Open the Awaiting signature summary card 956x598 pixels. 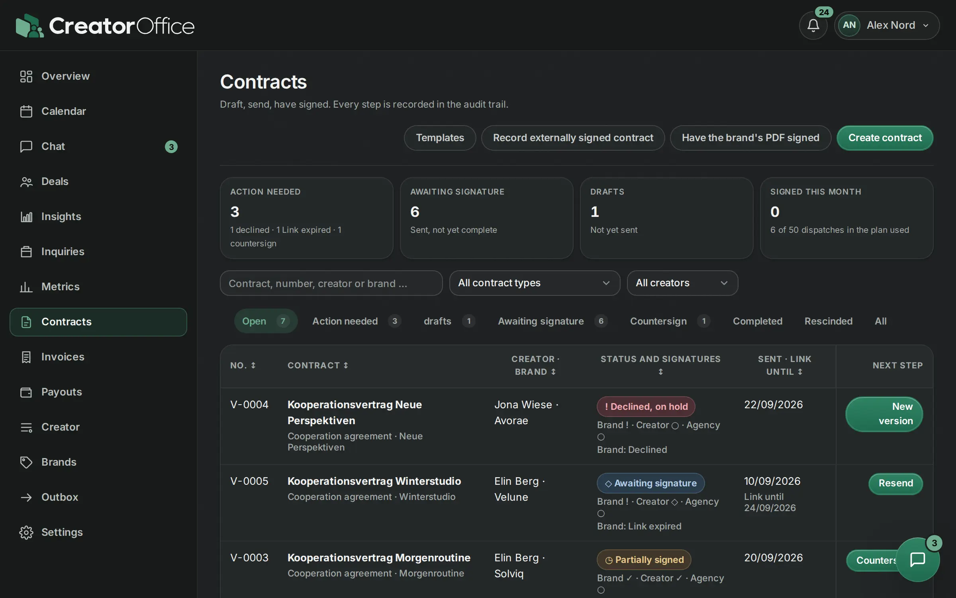click(x=486, y=218)
